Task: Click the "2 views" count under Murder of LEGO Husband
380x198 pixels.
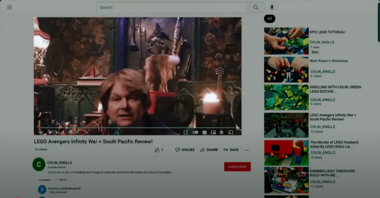Action: coord(317,157)
